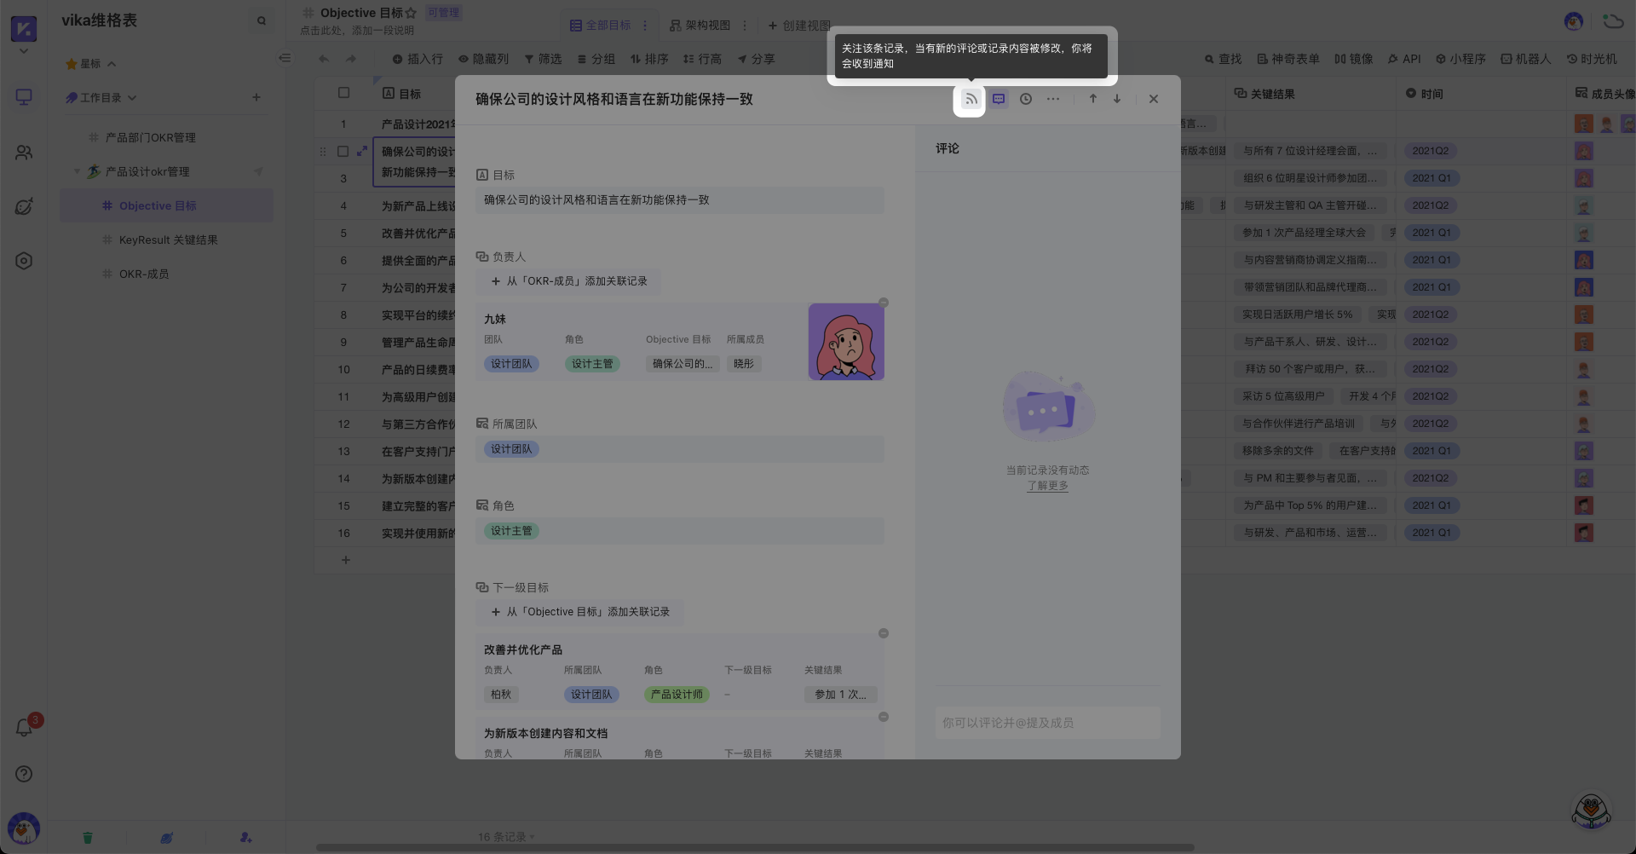The height and width of the screenshot is (854, 1636).
Task: Open the 筛选 filter tool
Action: pyautogui.click(x=543, y=59)
